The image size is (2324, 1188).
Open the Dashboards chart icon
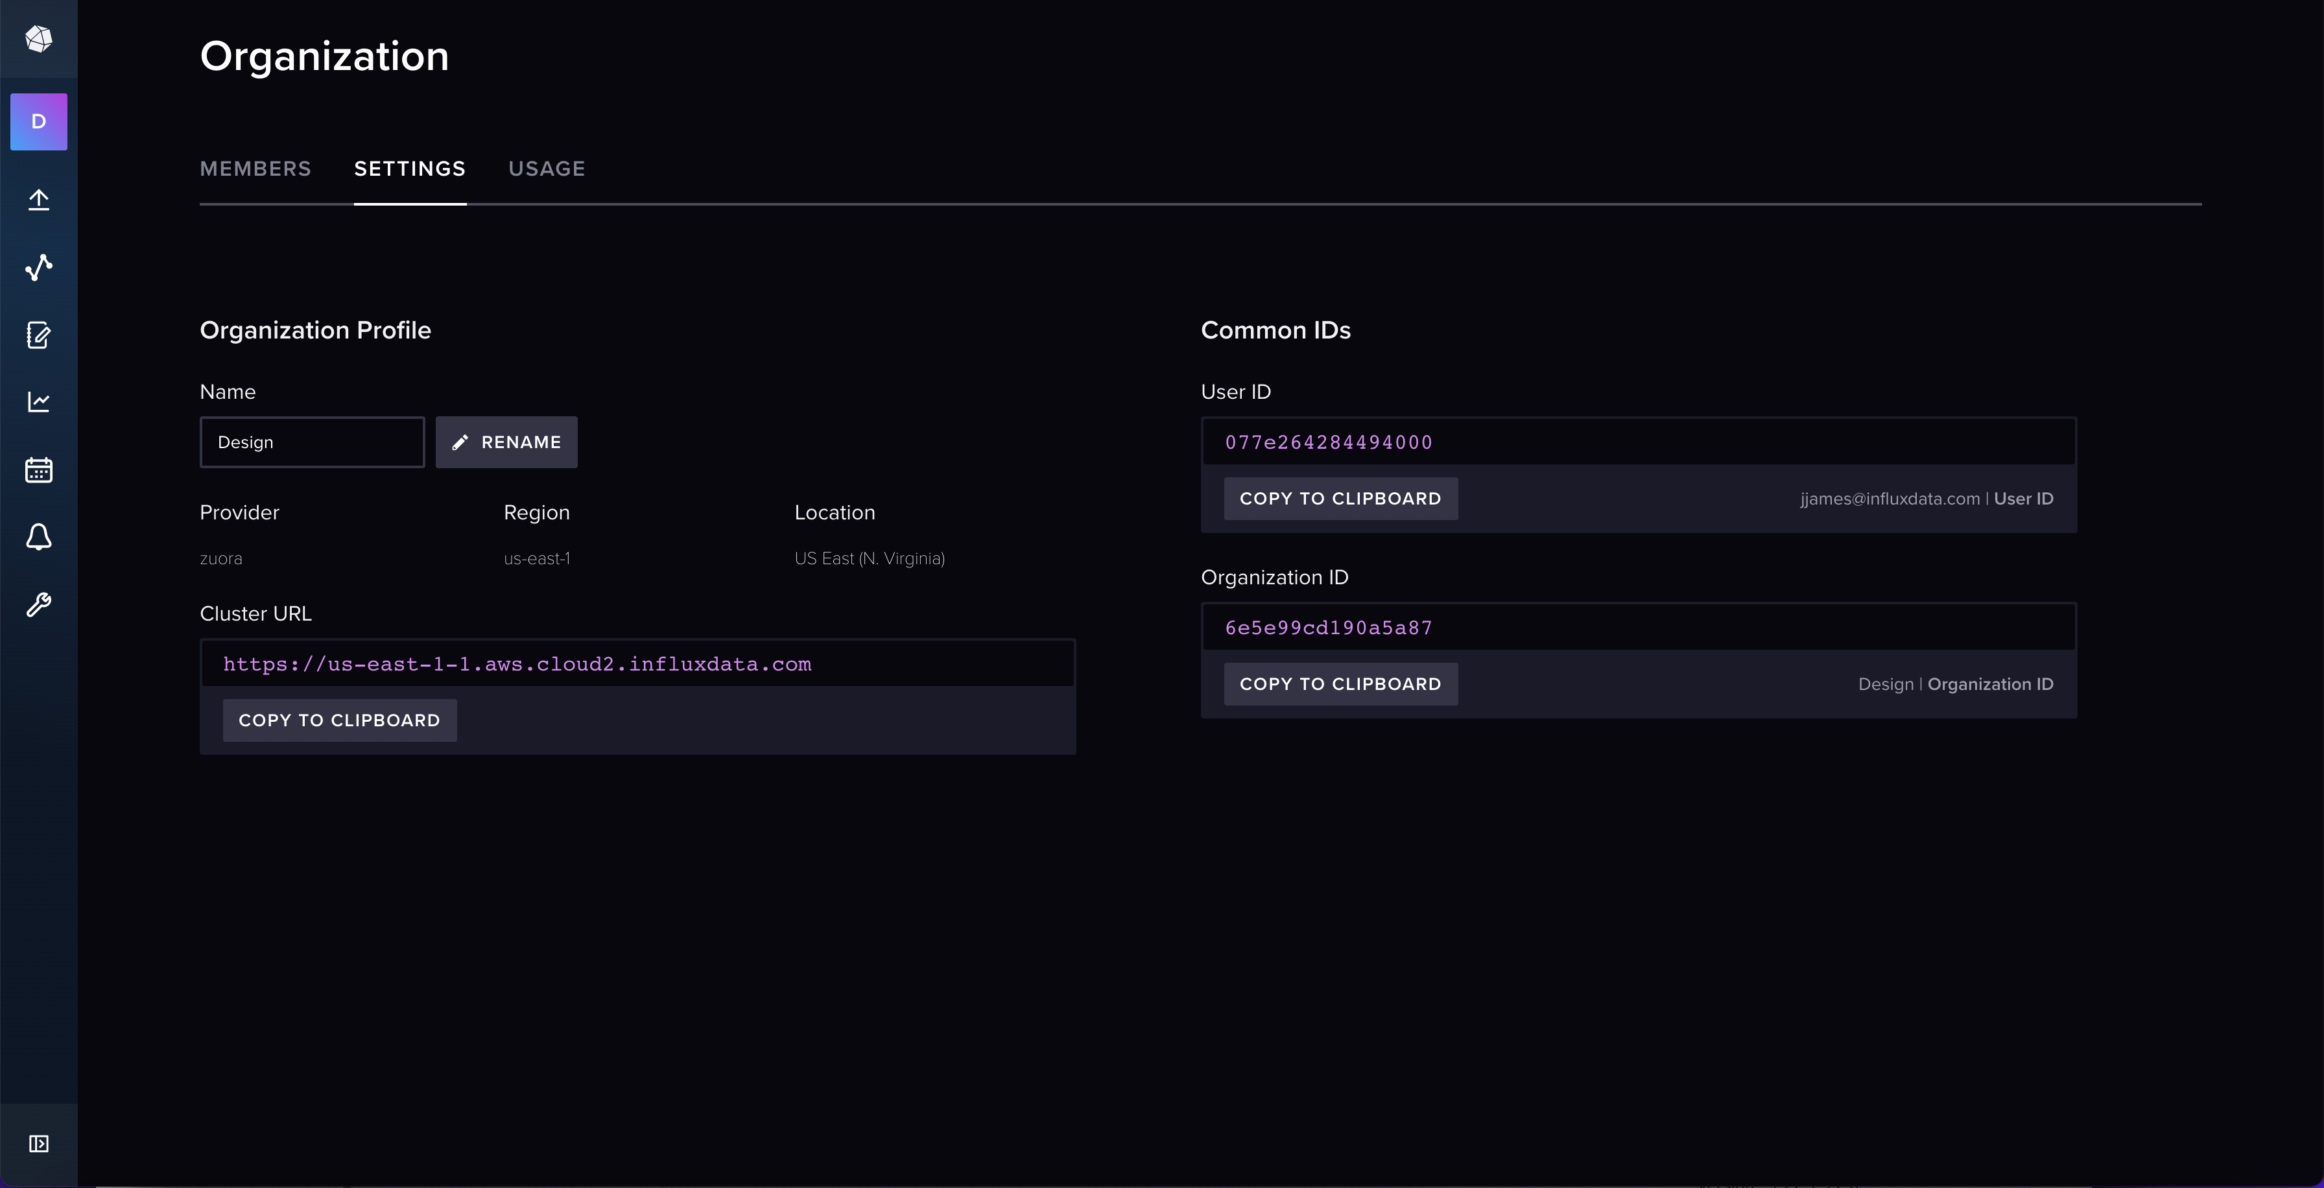(39, 402)
